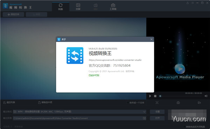Take a snapshot with the camera icon
The height and width of the screenshot is (129, 210).
(x=178, y=103)
